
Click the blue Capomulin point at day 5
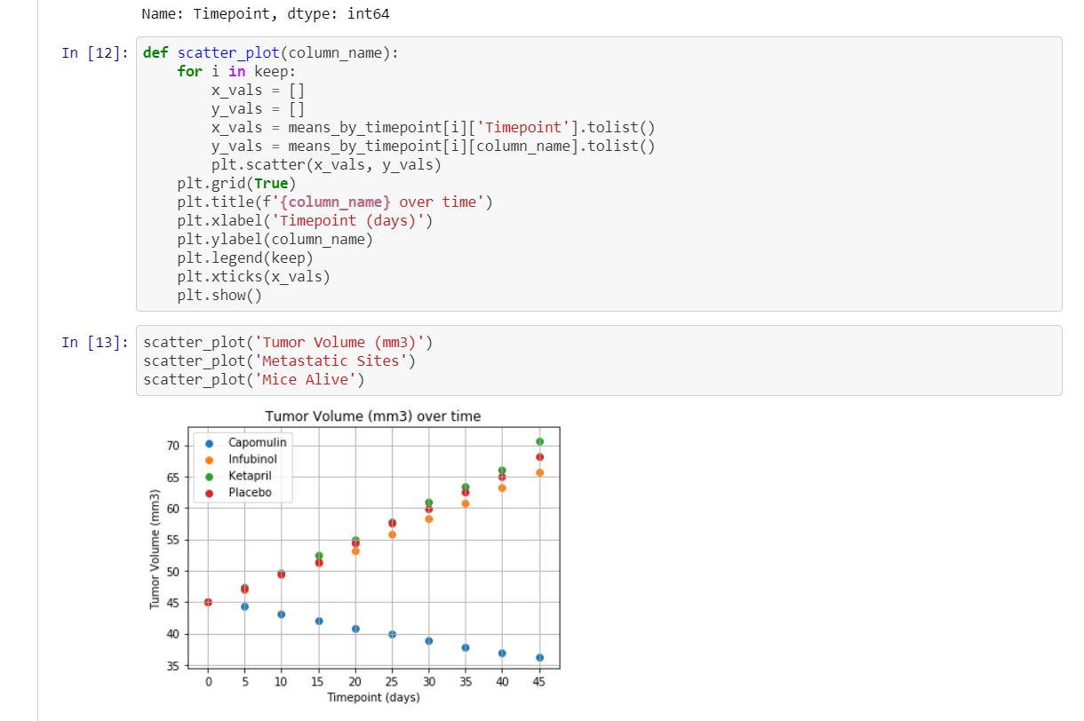[244, 606]
